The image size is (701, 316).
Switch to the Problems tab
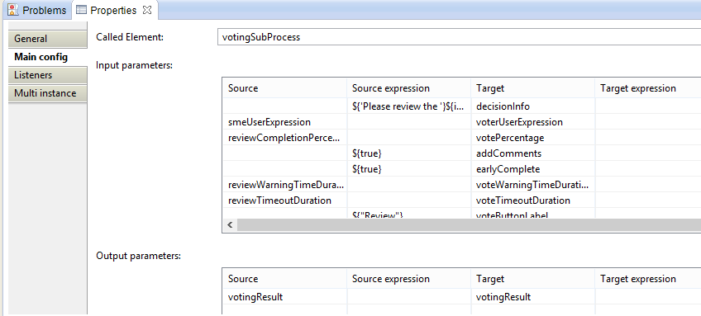coord(36,10)
